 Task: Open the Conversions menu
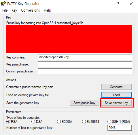pos(30,10)
